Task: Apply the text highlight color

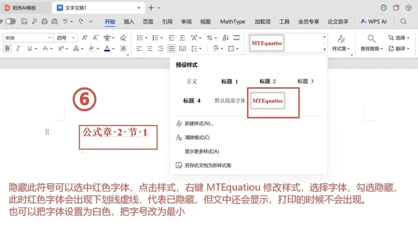Action: click(x=92, y=48)
